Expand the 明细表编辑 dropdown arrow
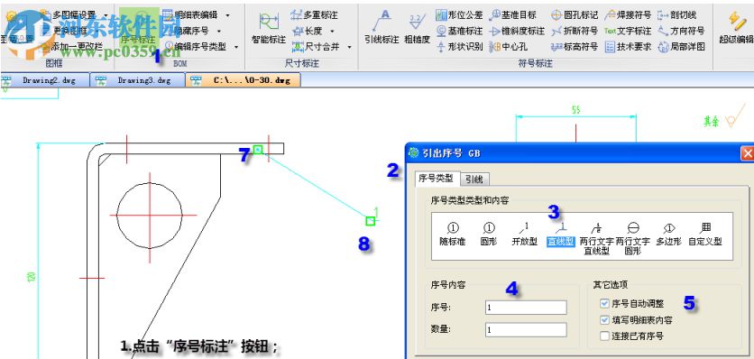This screenshot has height=359, width=754. coord(227,15)
